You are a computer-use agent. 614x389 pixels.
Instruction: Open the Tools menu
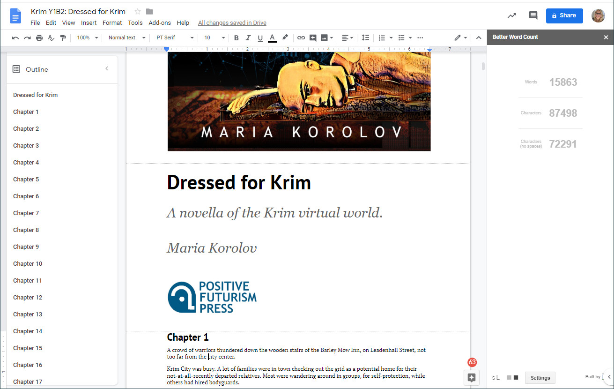135,23
